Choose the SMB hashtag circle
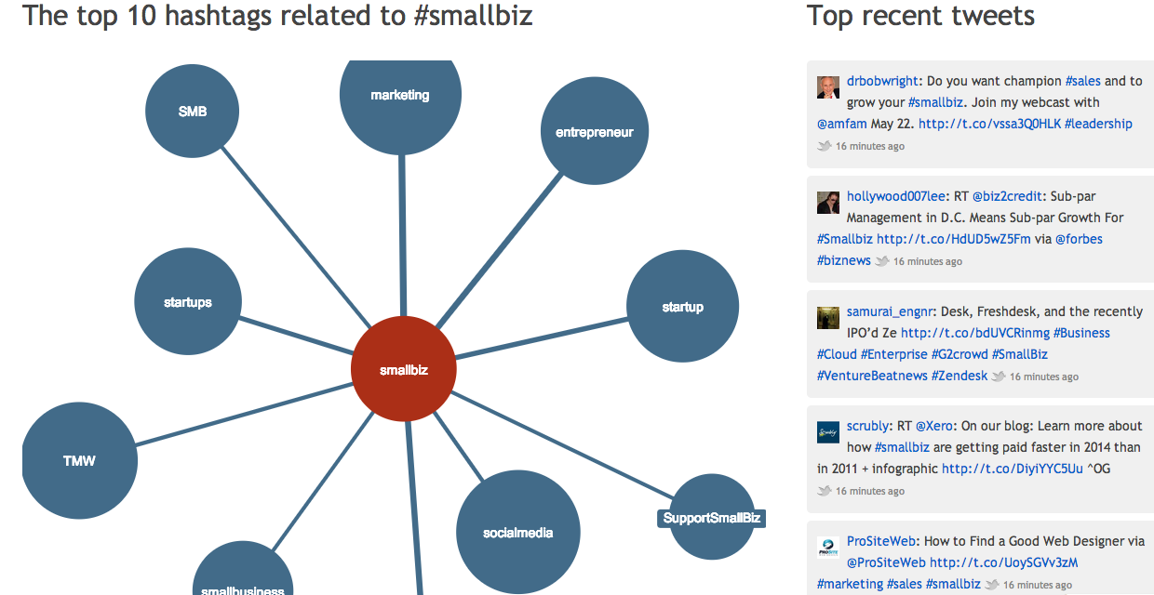Viewport: 1154px width, 595px height. (193, 112)
